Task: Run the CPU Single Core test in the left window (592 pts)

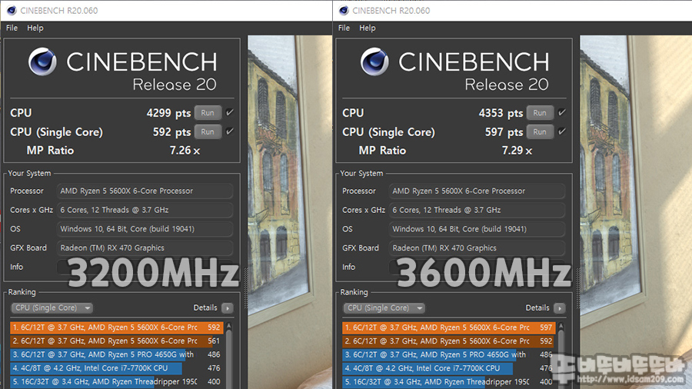Action: (x=208, y=132)
